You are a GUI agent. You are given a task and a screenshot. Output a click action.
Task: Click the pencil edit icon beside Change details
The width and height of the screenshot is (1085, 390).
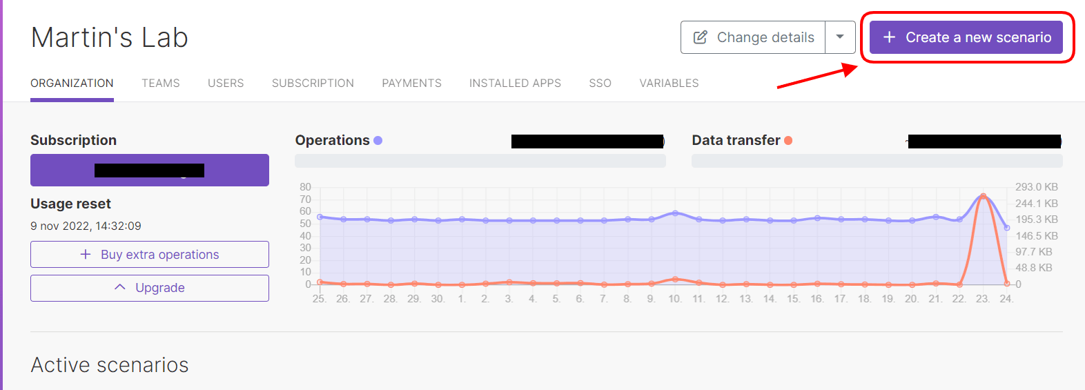click(x=700, y=37)
